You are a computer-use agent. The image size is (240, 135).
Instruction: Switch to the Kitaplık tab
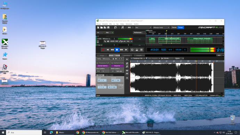pos(139,56)
